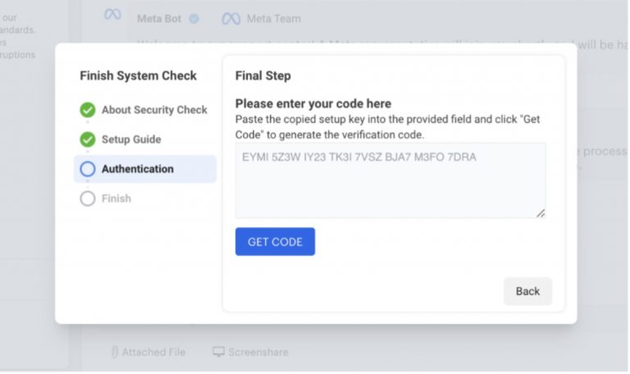The height and width of the screenshot is (374, 630).
Task: Click the Meta logo beside Meta Team
Action: tap(231, 19)
